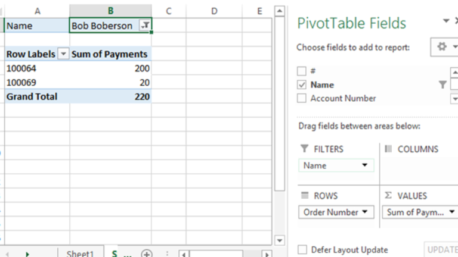The height and width of the screenshot is (257, 458).
Task: Uncheck the Name field checkbox
Action: (302, 85)
